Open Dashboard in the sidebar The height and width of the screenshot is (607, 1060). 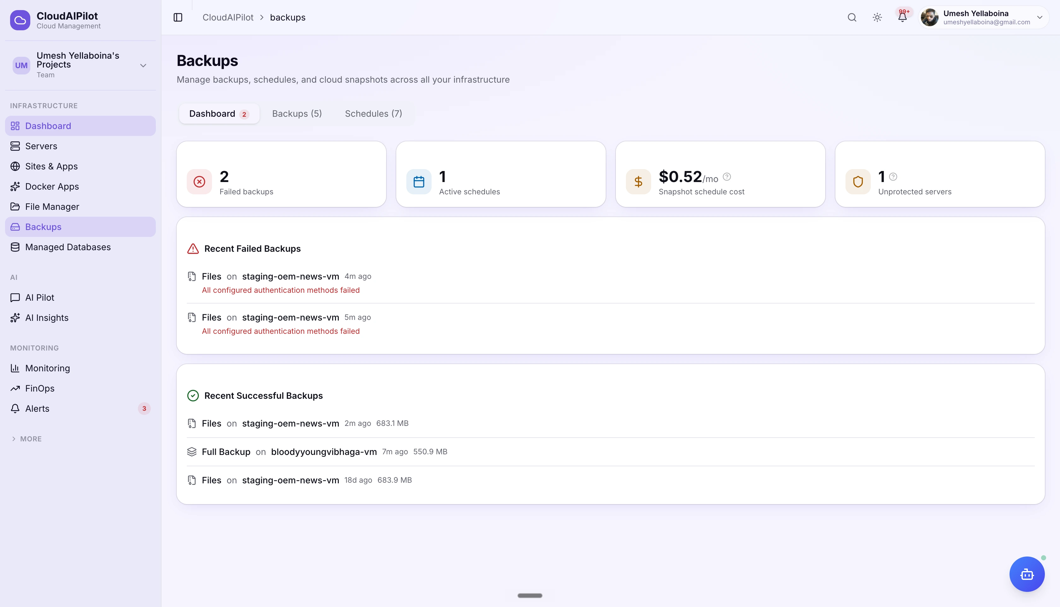coord(80,126)
